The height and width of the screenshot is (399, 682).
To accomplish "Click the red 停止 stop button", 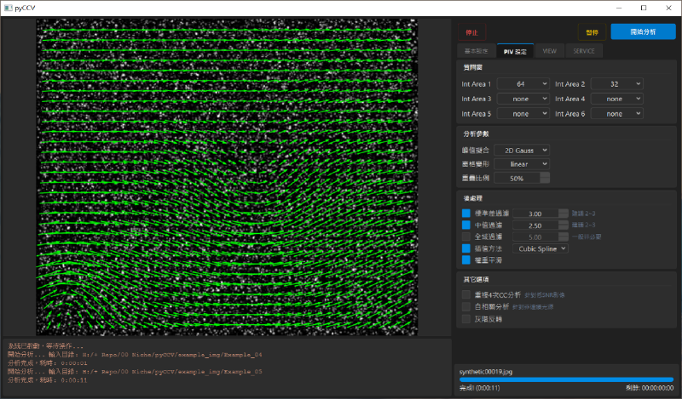I will (471, 32).
